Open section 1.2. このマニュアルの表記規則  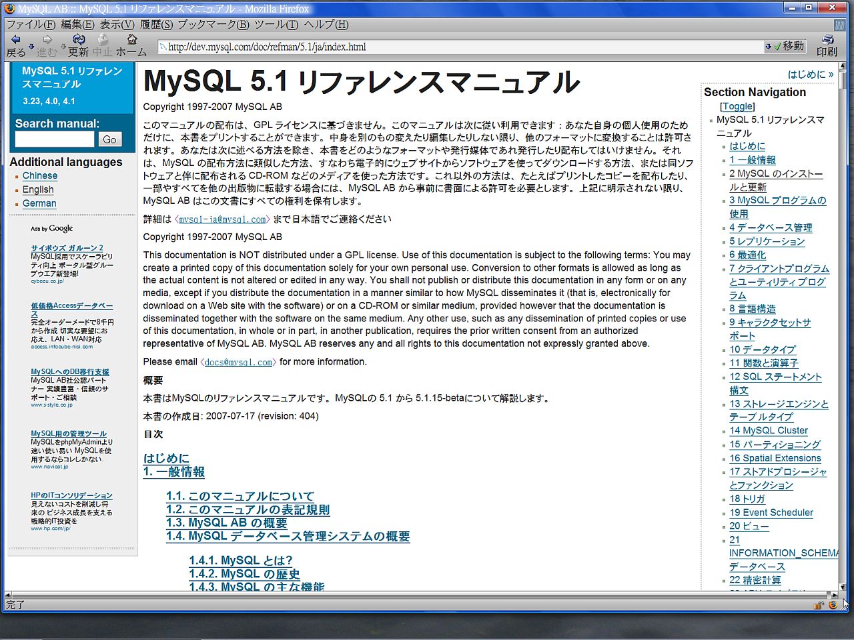[x=248, y=510]
